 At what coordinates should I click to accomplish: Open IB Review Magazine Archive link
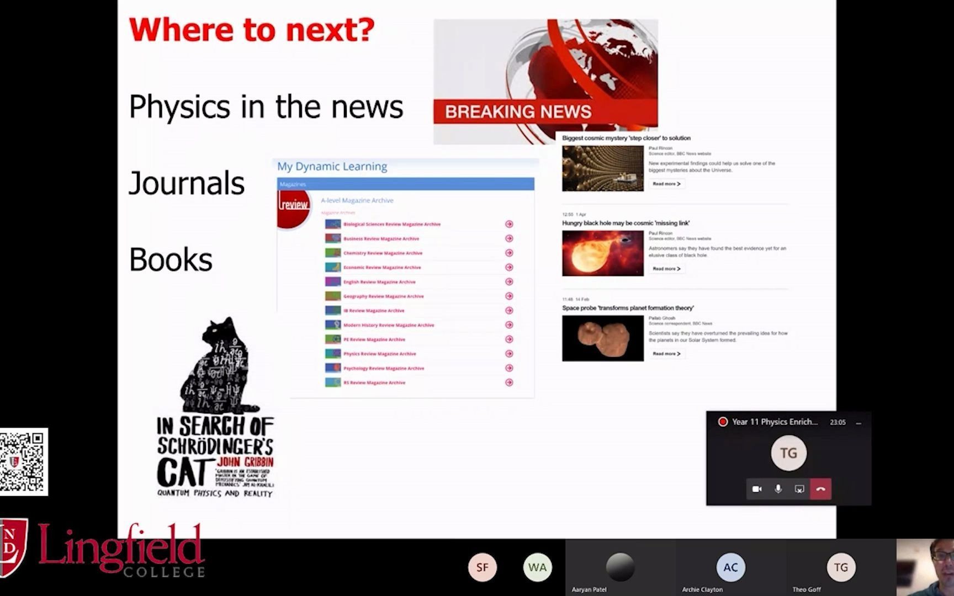[x=374, y=310]
